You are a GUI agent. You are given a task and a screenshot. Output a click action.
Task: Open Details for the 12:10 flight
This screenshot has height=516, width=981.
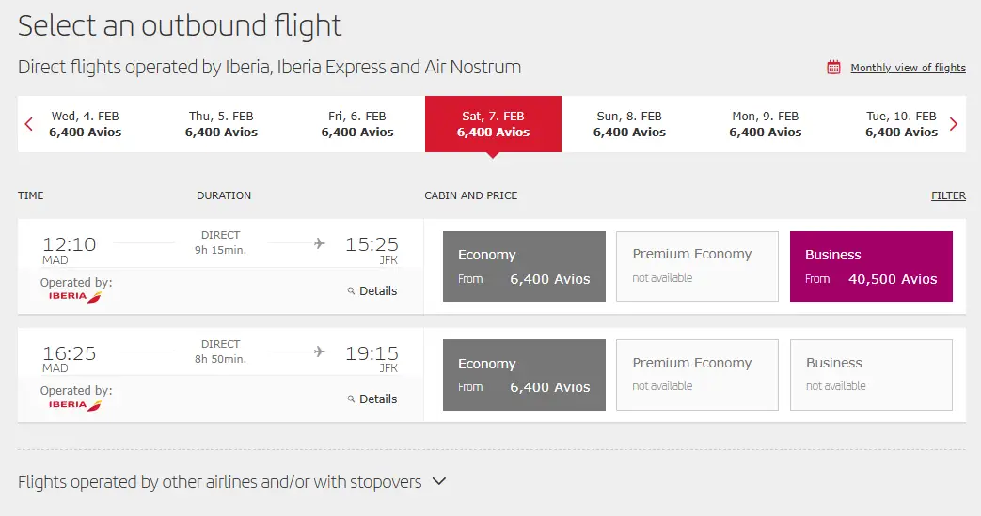tap(372, 291)
